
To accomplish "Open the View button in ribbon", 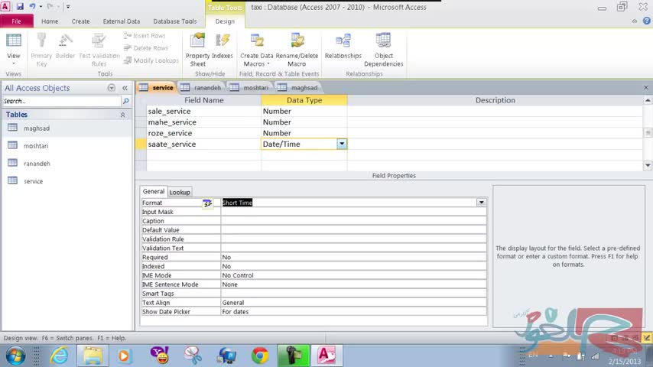I will (13, 49).
